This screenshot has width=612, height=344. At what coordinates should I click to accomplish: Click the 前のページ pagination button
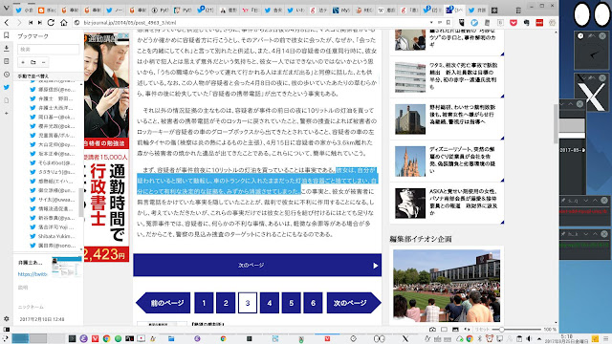coord(164,303)
